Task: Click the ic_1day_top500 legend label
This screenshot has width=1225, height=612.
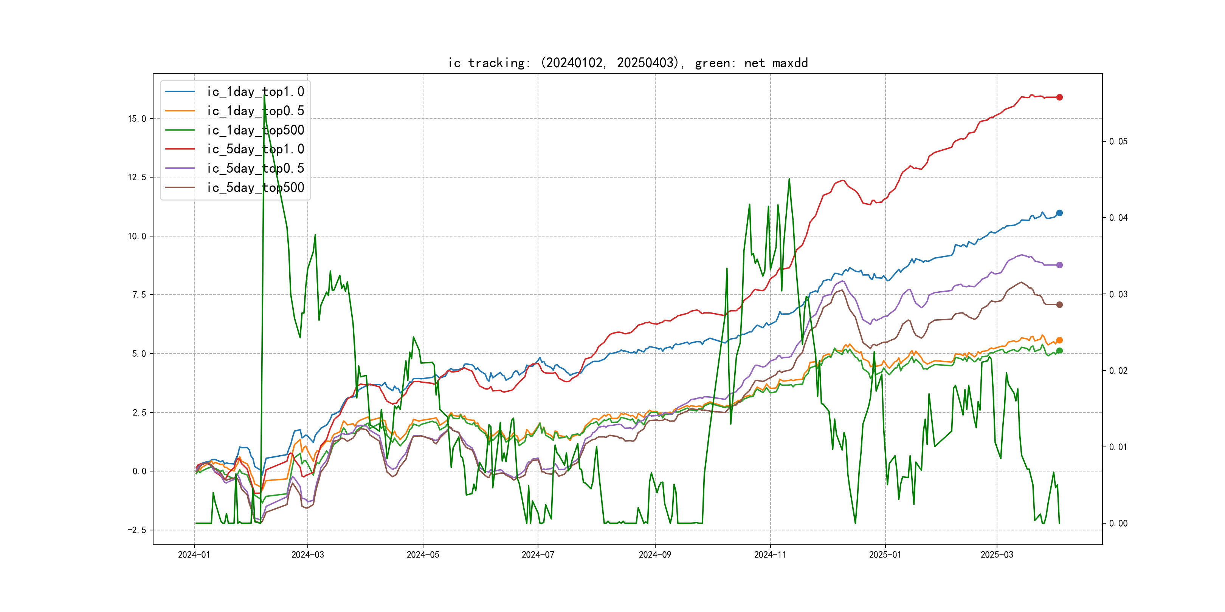Action: click(255, 130)
